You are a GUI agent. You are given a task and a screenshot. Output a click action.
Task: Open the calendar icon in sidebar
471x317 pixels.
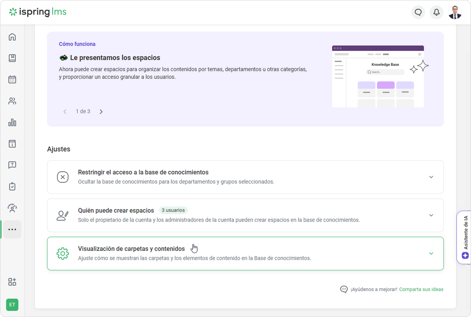point(12,80)
